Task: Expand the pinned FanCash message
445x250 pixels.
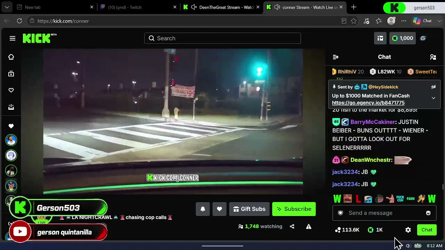Action: pyautogui.click(x=434, y=98)
